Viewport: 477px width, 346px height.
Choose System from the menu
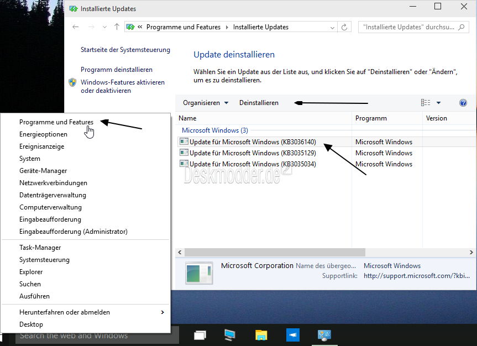30,159
